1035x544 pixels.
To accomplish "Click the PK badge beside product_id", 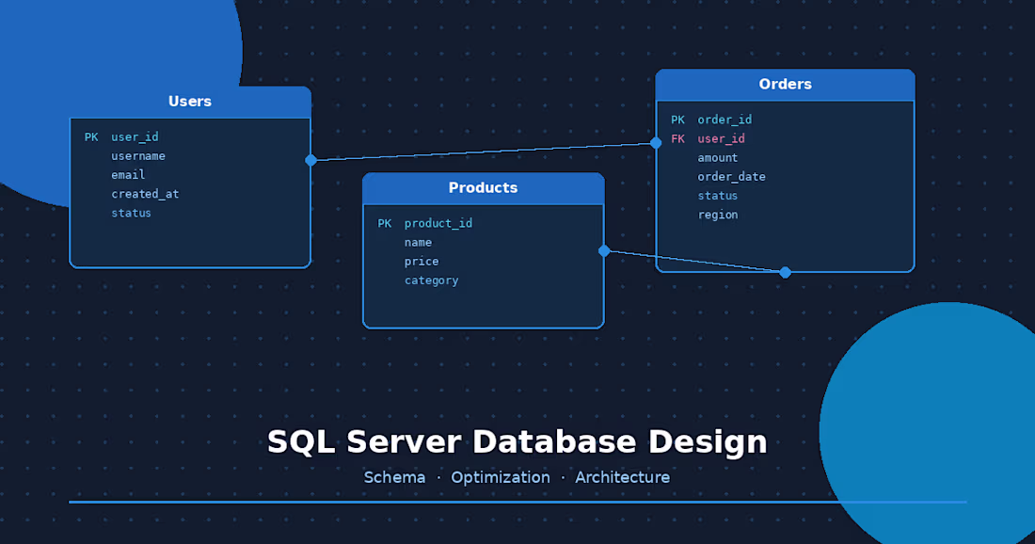I will coord(384,223).
